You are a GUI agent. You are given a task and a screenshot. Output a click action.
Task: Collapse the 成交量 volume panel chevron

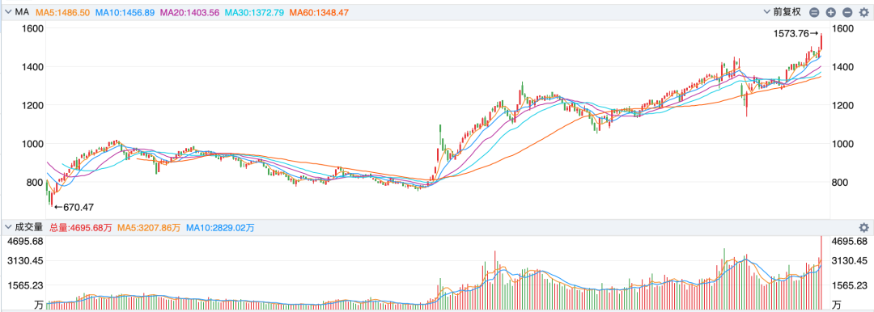click(x=8, y=227)
